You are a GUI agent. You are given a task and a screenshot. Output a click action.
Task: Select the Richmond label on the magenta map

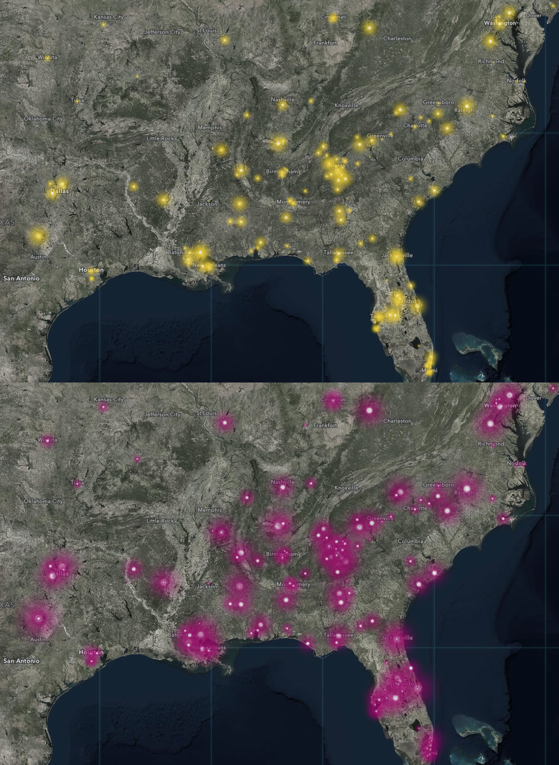point(491,444)
